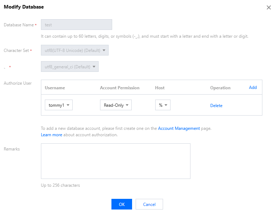Screen dimensions: 272x212
Task: Click the arrow next to tommy1
Action: click(x=68, y=105)
